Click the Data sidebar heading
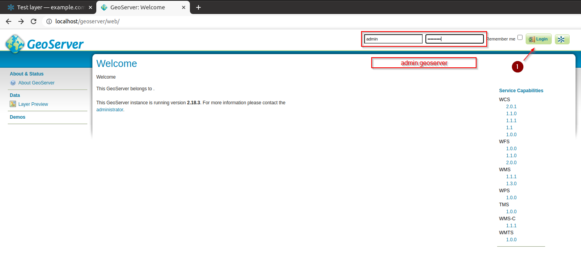The width and height of the screenshot is (581, 265). (x=15, y=95)
